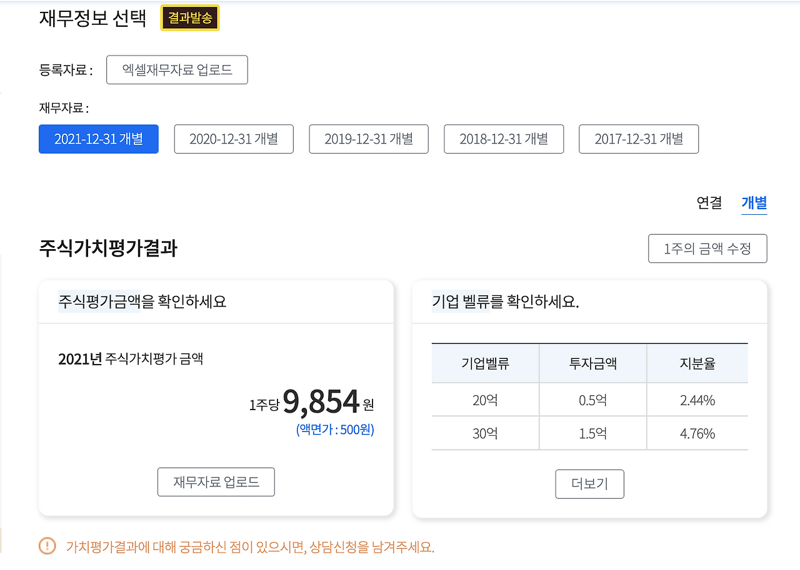Click the orange exclamation warning icon
The width and height of the screenshot is (800, 570).
pyautogui.click(x=47, y=546)
